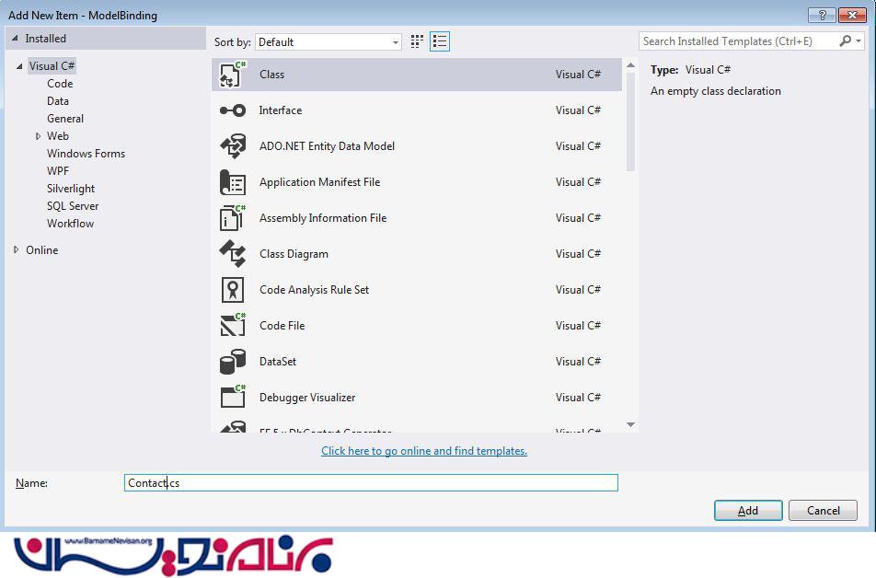Expand the Web tree node

38,136
